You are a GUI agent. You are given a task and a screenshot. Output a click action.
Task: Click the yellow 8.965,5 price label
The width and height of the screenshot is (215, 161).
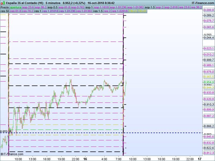pyautogui.click(x=209, y=77)
